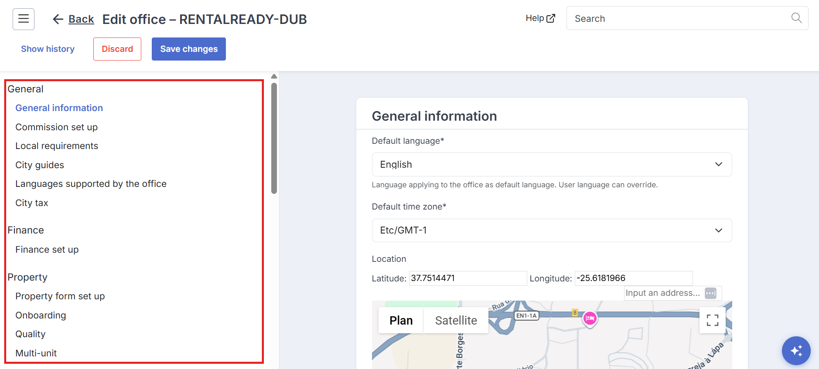The image size is (819, 369).
Task: Click the search magnifier icon
Action: (x=796, y=18)
